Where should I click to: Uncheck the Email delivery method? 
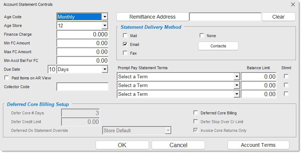point(125,44)
